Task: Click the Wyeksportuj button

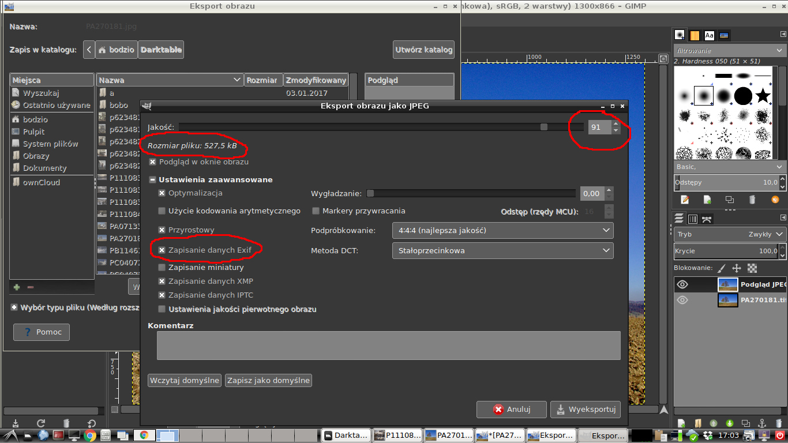Action: tap(586, 410)
